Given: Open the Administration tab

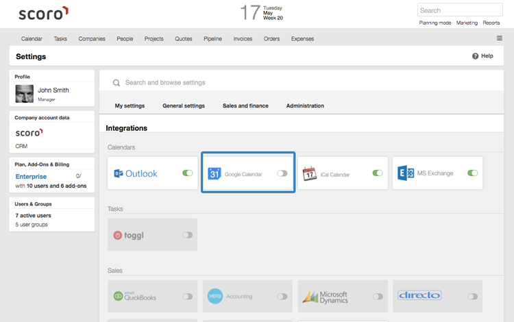Looking at the screenshot, I should 305,106.
